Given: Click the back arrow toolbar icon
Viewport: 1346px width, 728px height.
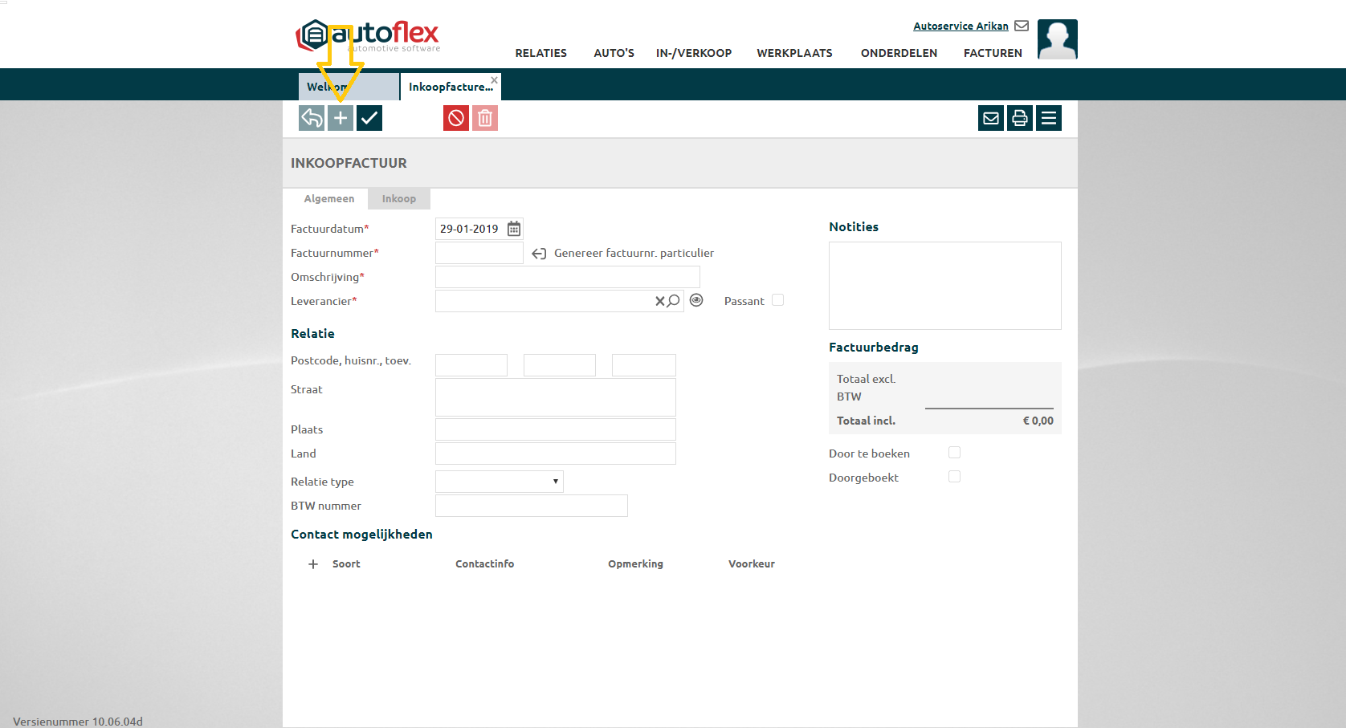Looking at the screenshot, I should tap(312, 118).
